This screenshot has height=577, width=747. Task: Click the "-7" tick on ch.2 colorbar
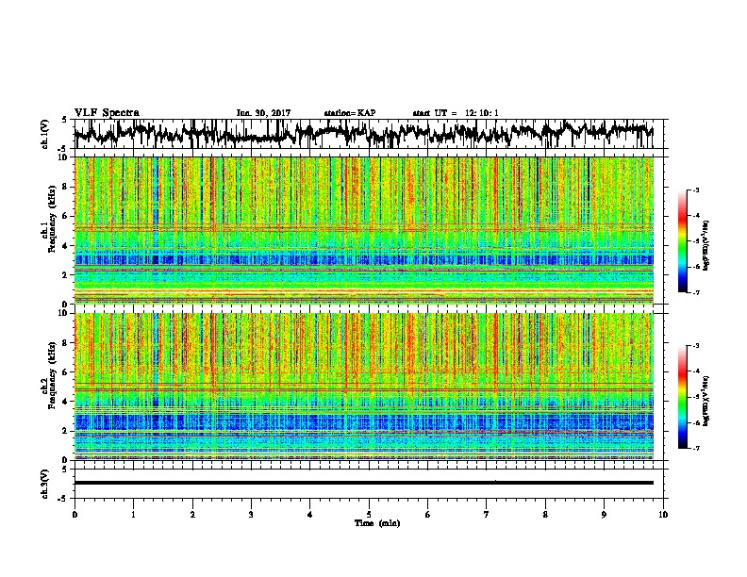point(695,448)
